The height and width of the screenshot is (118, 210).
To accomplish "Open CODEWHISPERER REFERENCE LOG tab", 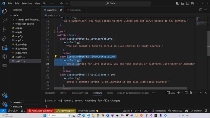I will point(133,93).
